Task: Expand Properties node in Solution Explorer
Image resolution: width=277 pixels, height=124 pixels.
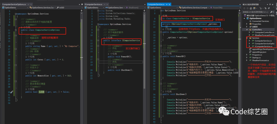Action: tap(247, 24)
